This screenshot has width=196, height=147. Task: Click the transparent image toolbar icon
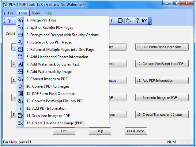(129, 21)
